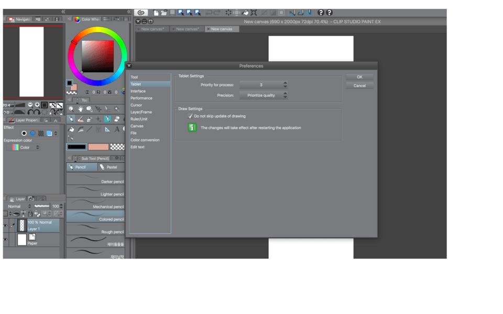Click the pink sub color swatch
The width and height of the screenshot is (503, 314).
click(x=98, y=147)
